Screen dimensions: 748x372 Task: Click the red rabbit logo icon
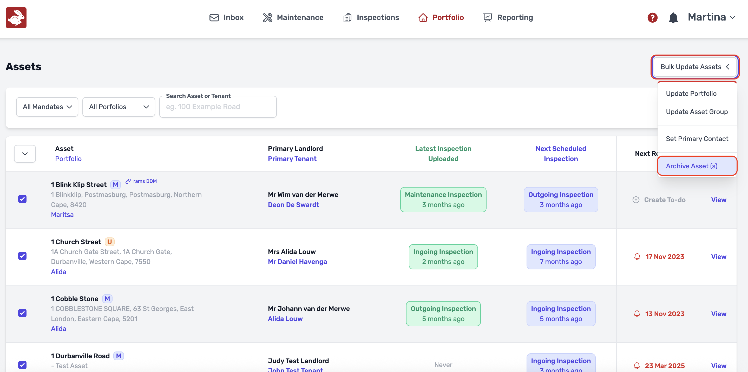coord(16,17)
